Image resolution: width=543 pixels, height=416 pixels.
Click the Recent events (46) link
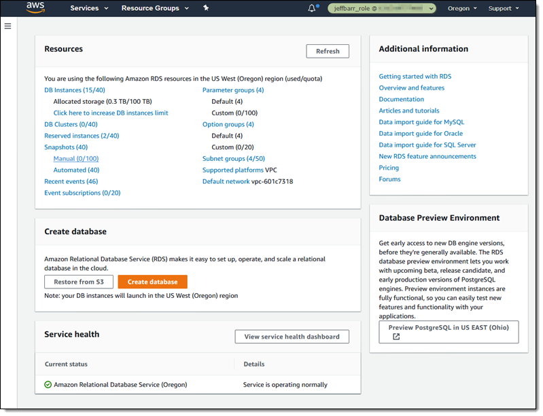pos(71,182)
